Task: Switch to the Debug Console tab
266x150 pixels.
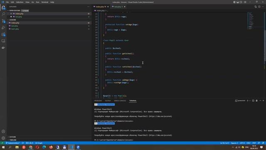Action: 120,101
